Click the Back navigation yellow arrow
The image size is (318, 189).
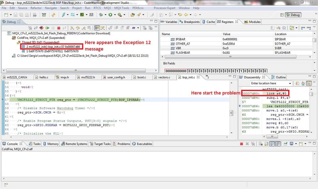(186, 15)
